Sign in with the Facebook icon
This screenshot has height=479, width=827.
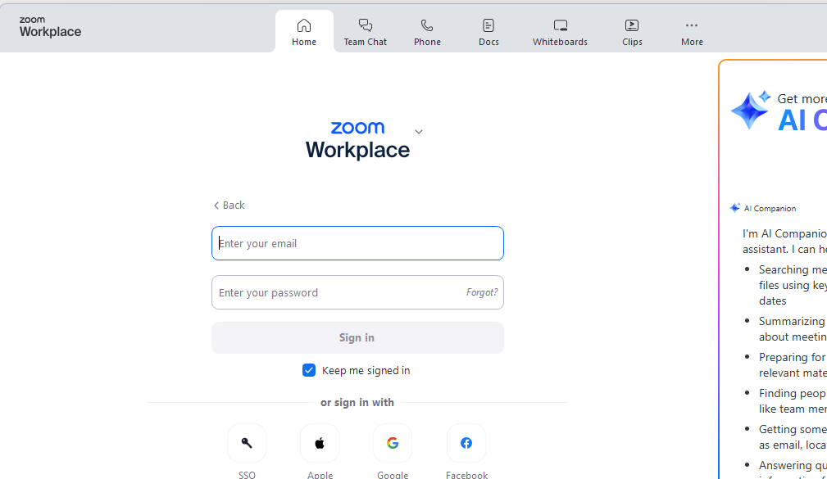click(466, 443)
